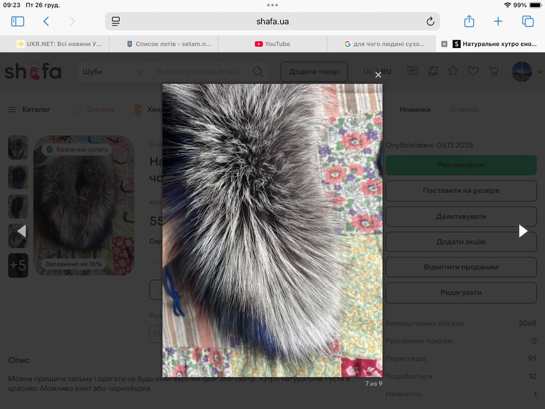545x409 pixels.
Task: Open the Новинки section
Action: pos(415,110)
